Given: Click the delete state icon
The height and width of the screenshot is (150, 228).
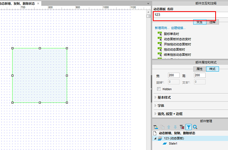Looking at the screenshot, I should click(x=182, y=127).
